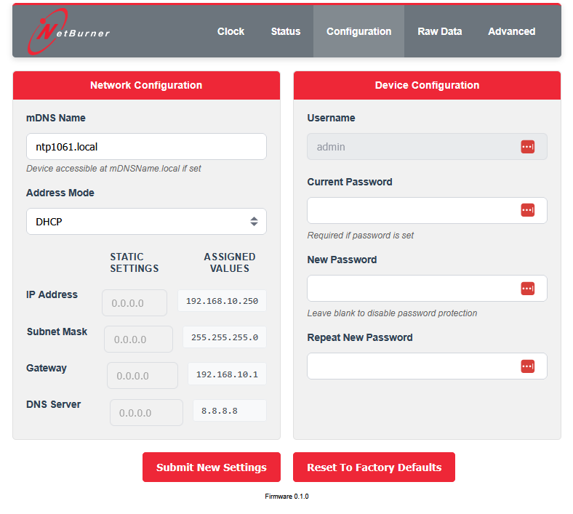The height and width of the screenshot is (514, 573).
Task: Click the static Subnet Mask input
Action: pos(138,340)
